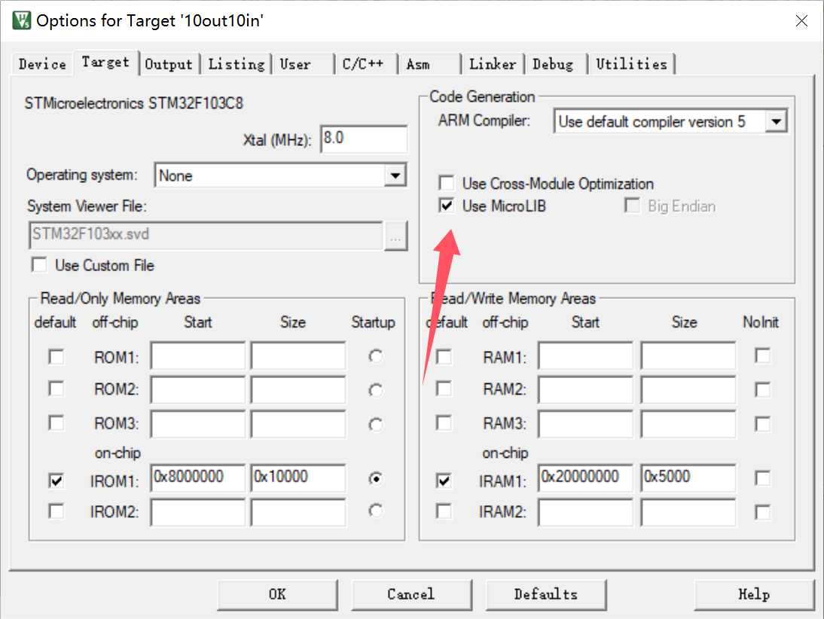This screenshot has width=824, height=619.
Task: Select the IROM1 Startup radio button
Action: coord(375,479)
